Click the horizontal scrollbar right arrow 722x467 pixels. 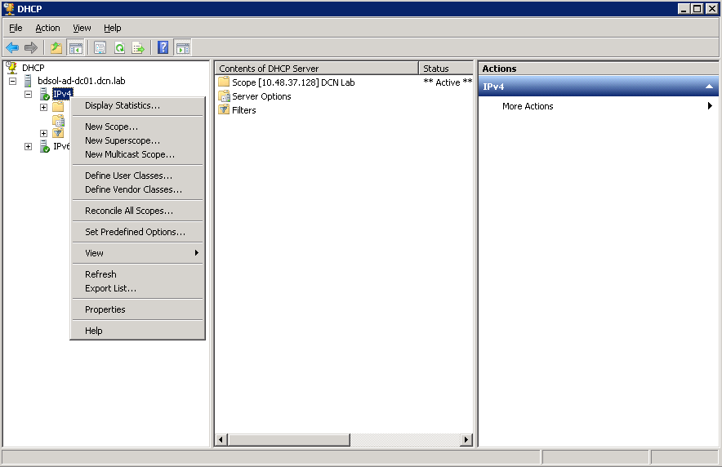tap(466, 439)
